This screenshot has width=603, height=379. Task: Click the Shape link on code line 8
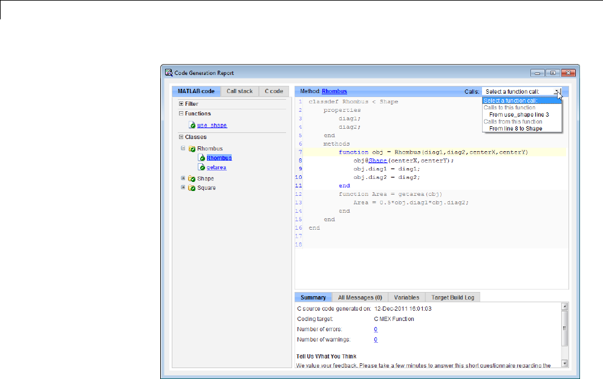point(377,160)
